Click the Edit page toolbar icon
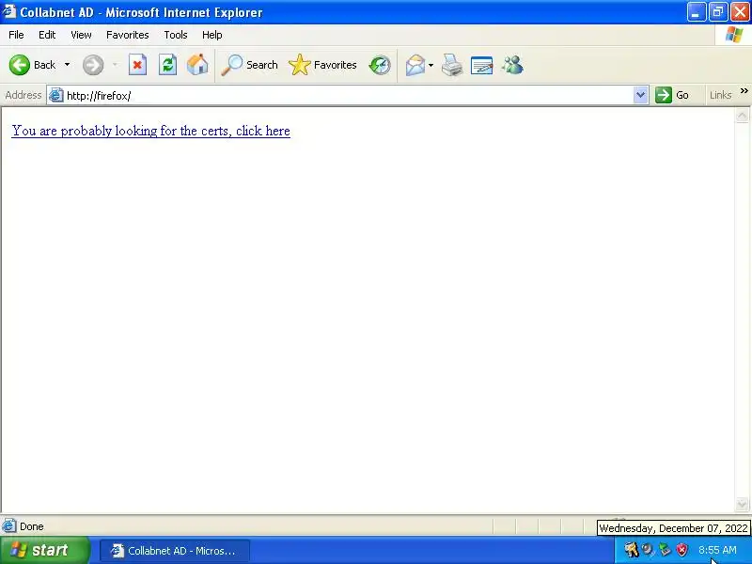The image size is (752, 564). click(x=481, y=65)
